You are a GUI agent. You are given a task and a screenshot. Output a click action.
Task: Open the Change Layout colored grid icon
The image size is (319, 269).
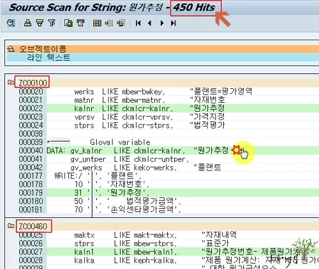point(97,23)
